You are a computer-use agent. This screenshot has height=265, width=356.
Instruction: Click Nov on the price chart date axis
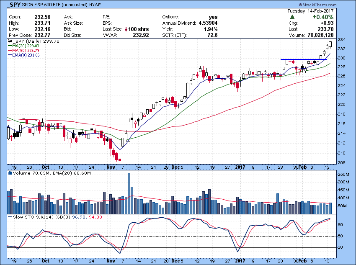point(111,167)
